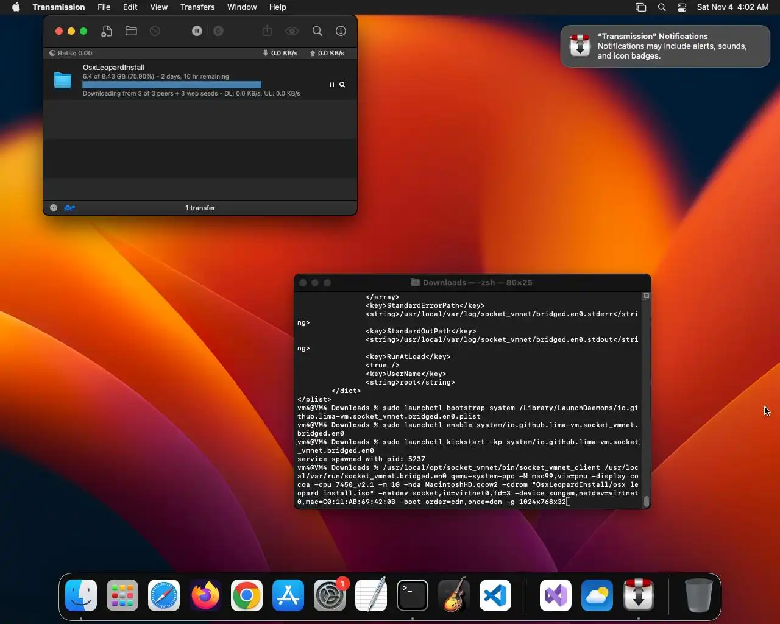
Task: Open the Transfers menu
Action: click(x=197, y=7)
